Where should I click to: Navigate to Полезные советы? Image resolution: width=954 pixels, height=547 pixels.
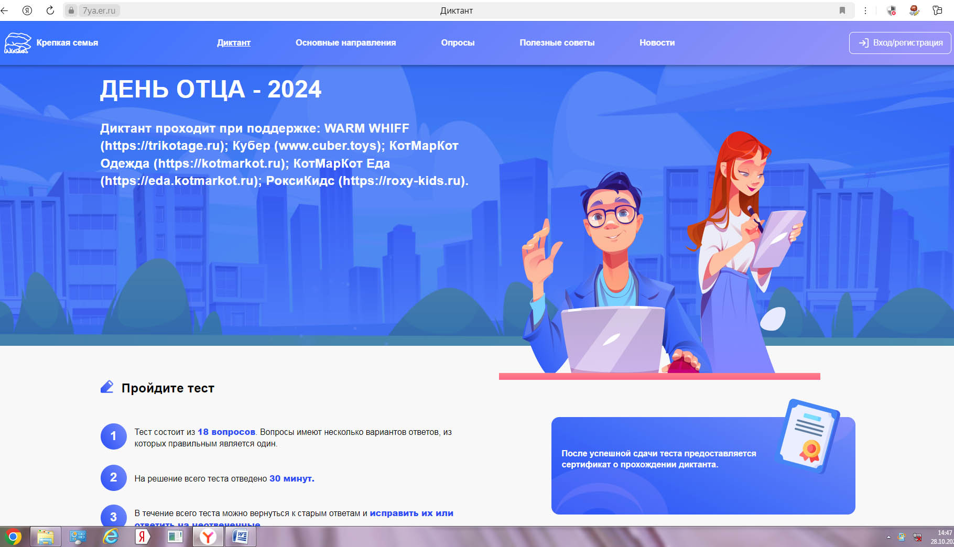click(x=557, y=43)
